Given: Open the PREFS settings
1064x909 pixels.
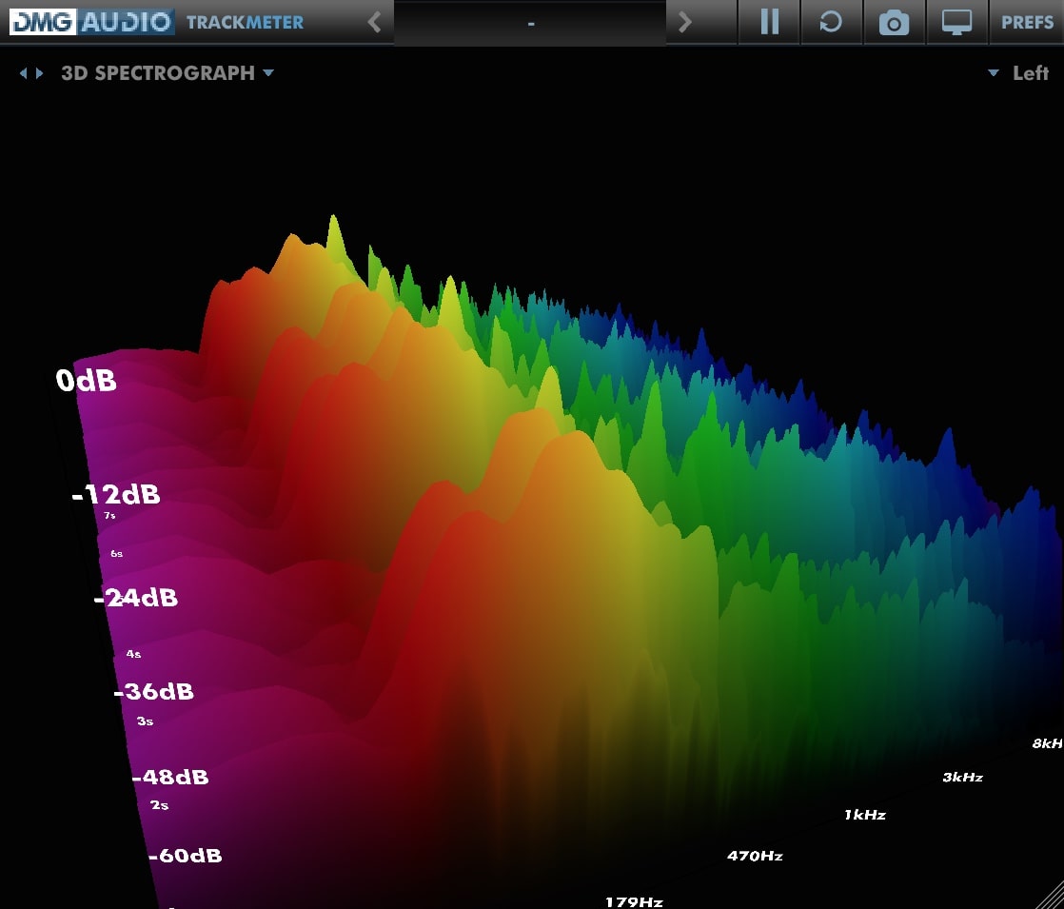Looking at the screenshot, I should (1028, 22).
